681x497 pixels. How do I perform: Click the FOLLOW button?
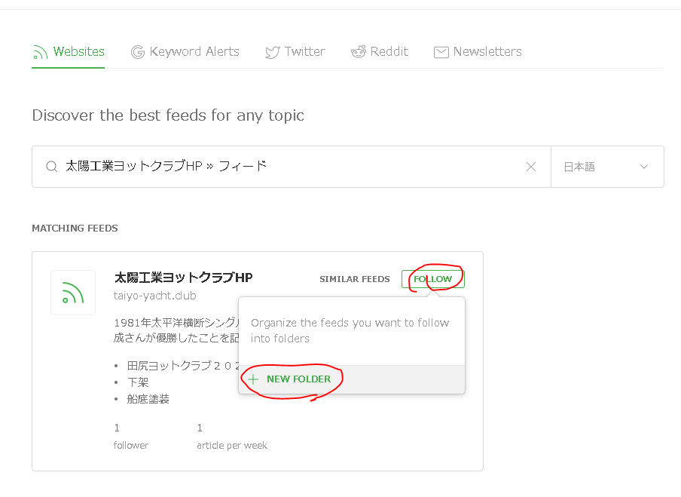point(433,279)
